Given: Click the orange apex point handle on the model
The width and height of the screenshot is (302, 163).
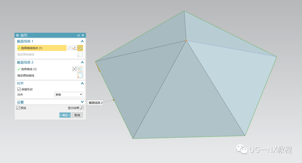Looking at the screenshot, I should point(186,41).
